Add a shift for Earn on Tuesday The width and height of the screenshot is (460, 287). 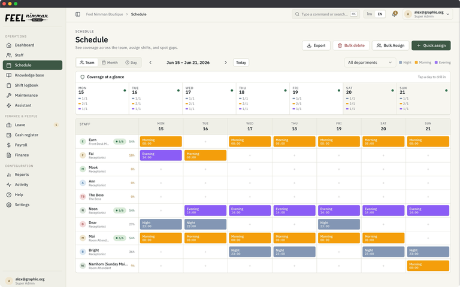point(205,142)
